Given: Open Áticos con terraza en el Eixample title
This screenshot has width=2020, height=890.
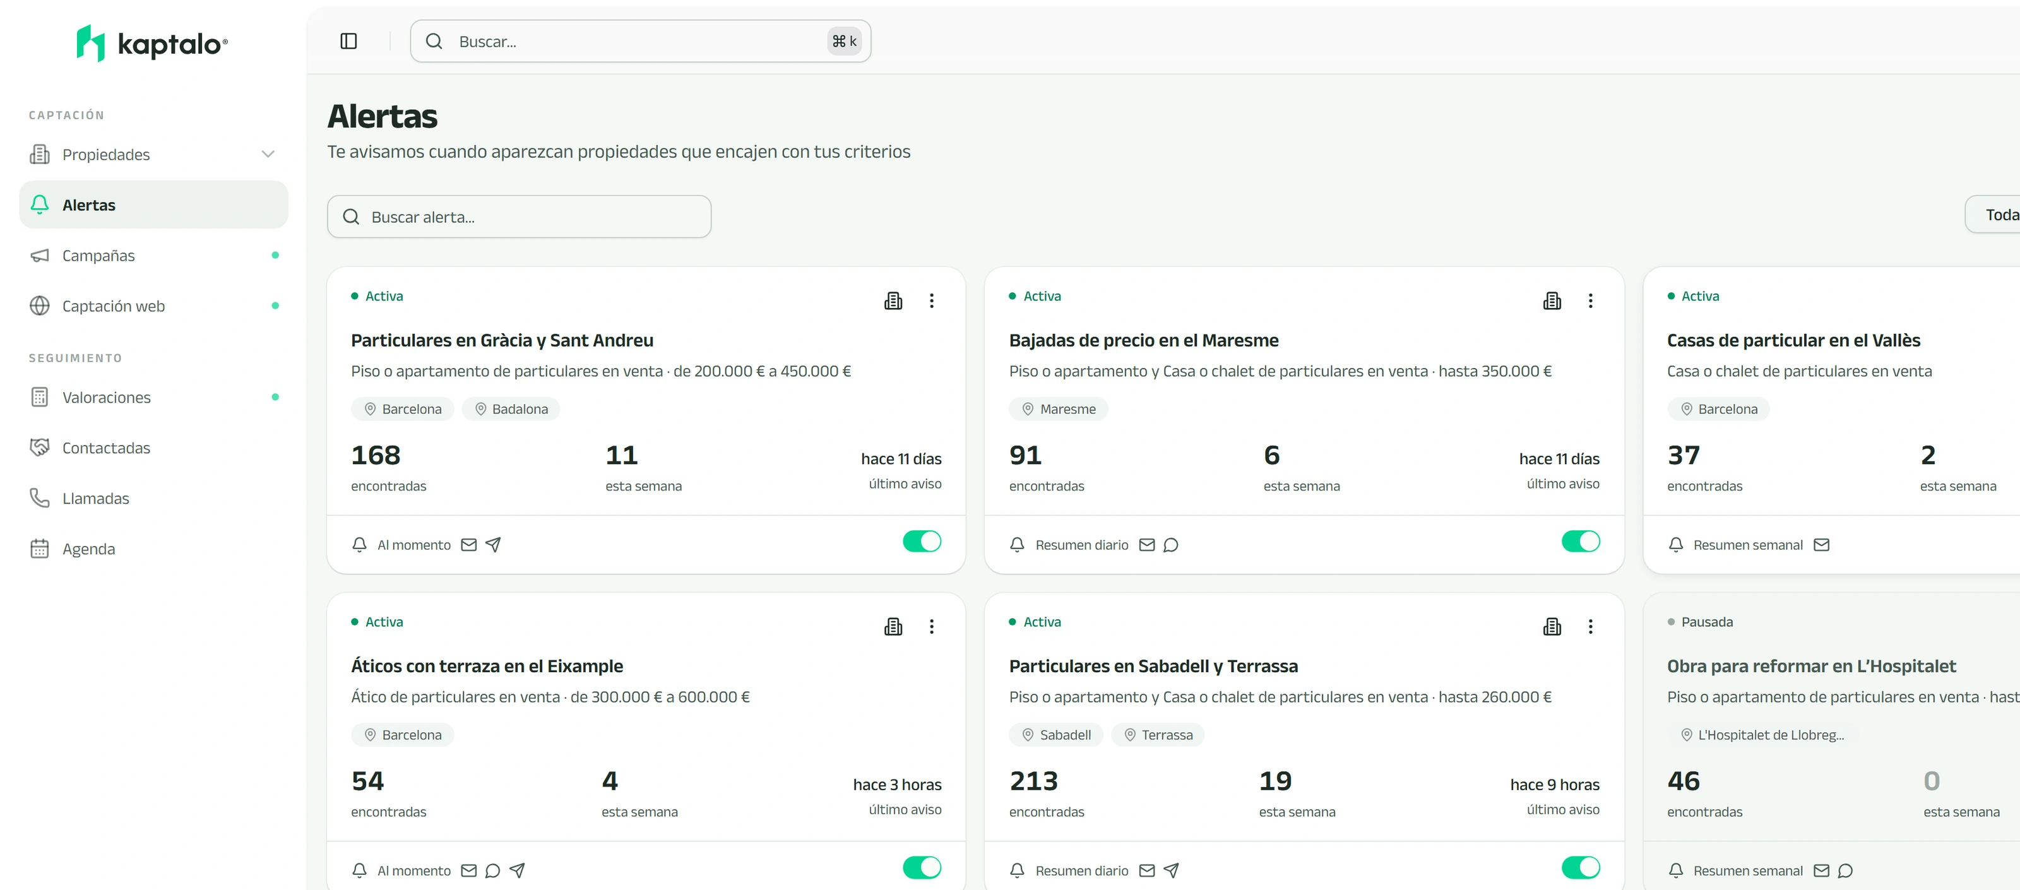Looking at the screenshot, I should pos(487,667).
